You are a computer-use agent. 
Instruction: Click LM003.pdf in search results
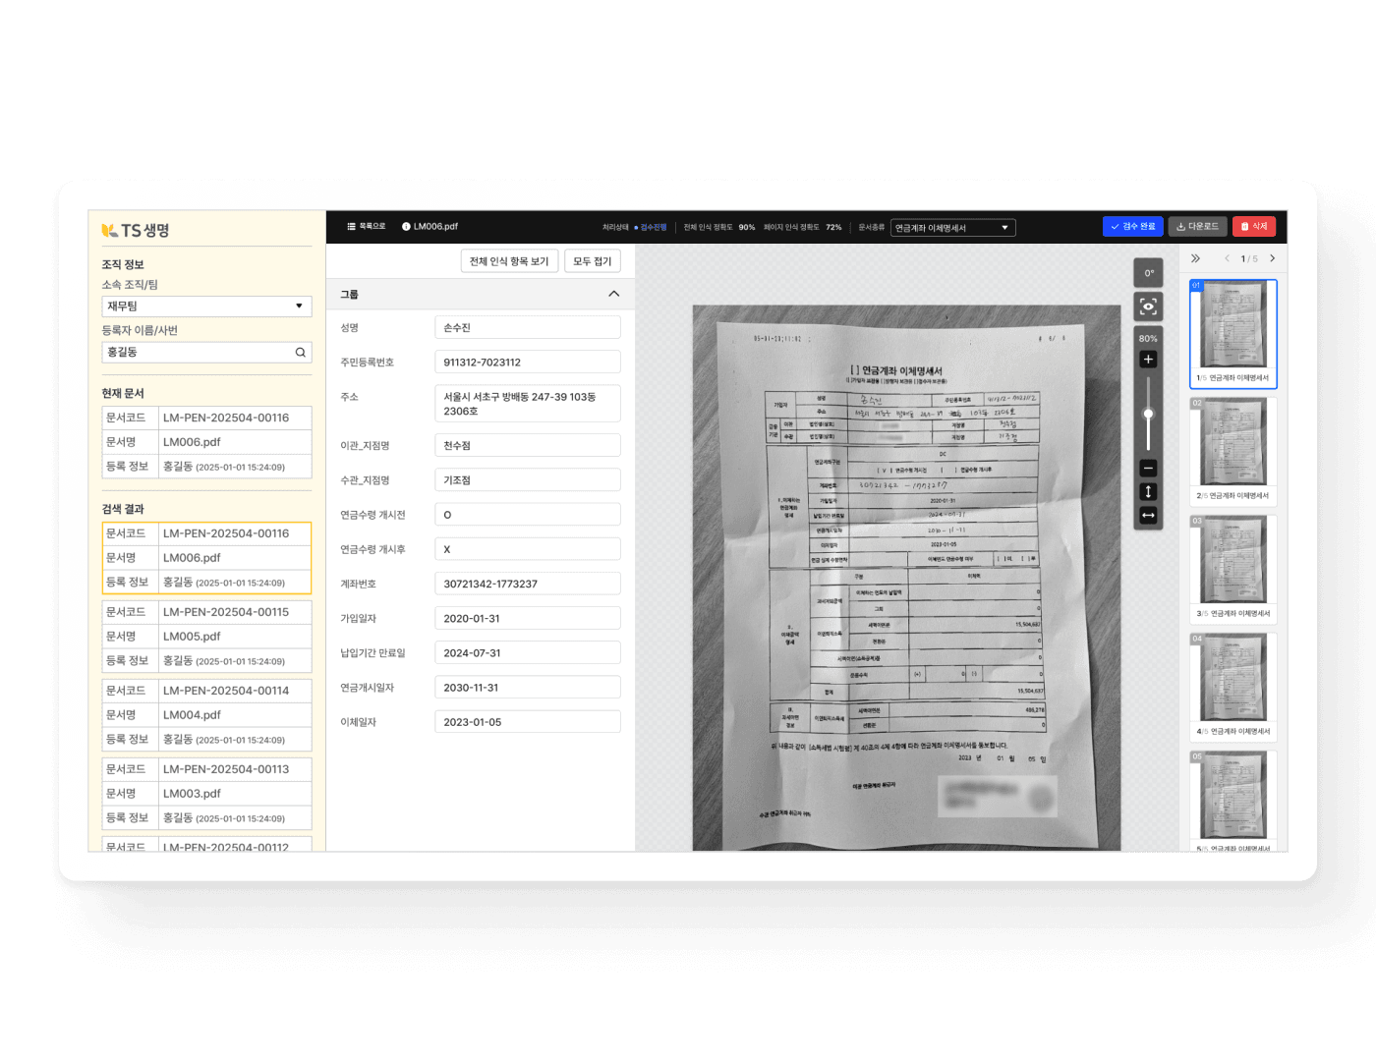tap(192, 794)
